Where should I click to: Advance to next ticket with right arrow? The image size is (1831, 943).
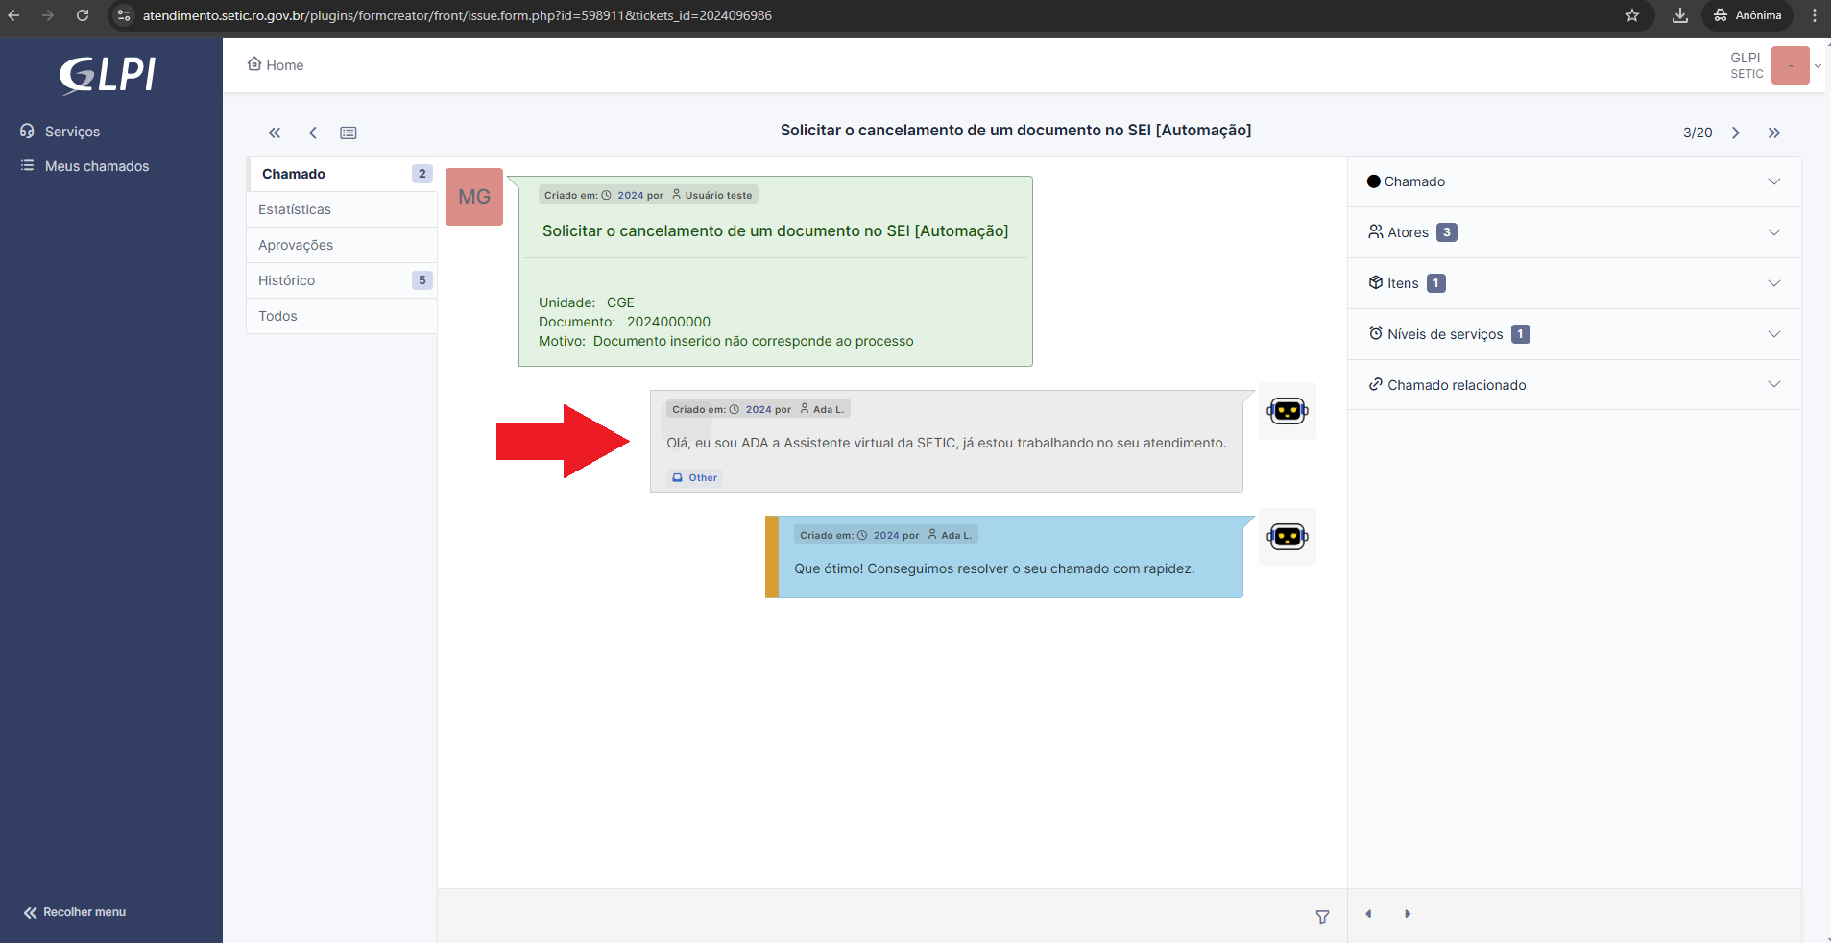click(x=1735, y=133)
